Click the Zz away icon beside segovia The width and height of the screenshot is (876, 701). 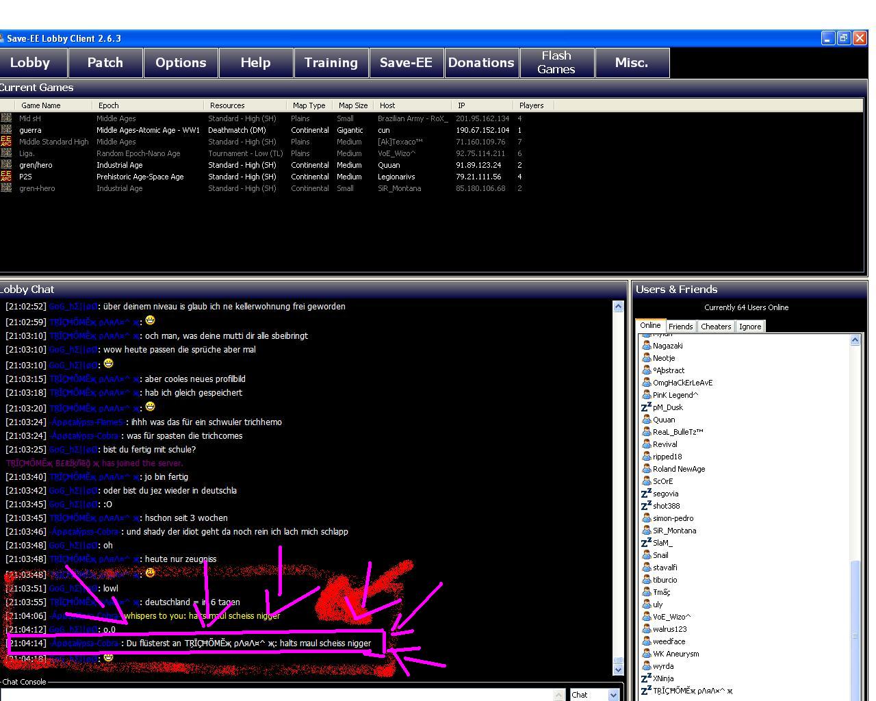(646, 494)
